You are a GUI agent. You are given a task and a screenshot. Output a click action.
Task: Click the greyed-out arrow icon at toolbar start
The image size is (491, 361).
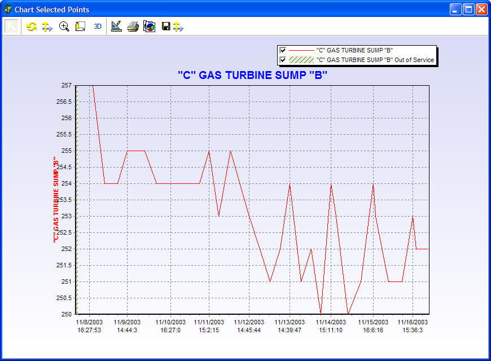(12, 27)
